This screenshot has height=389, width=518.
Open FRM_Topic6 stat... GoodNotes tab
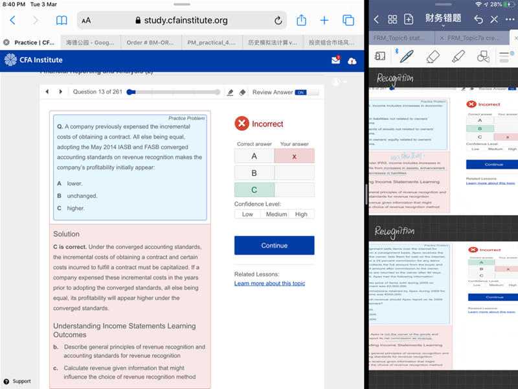[x=399, y=38]
